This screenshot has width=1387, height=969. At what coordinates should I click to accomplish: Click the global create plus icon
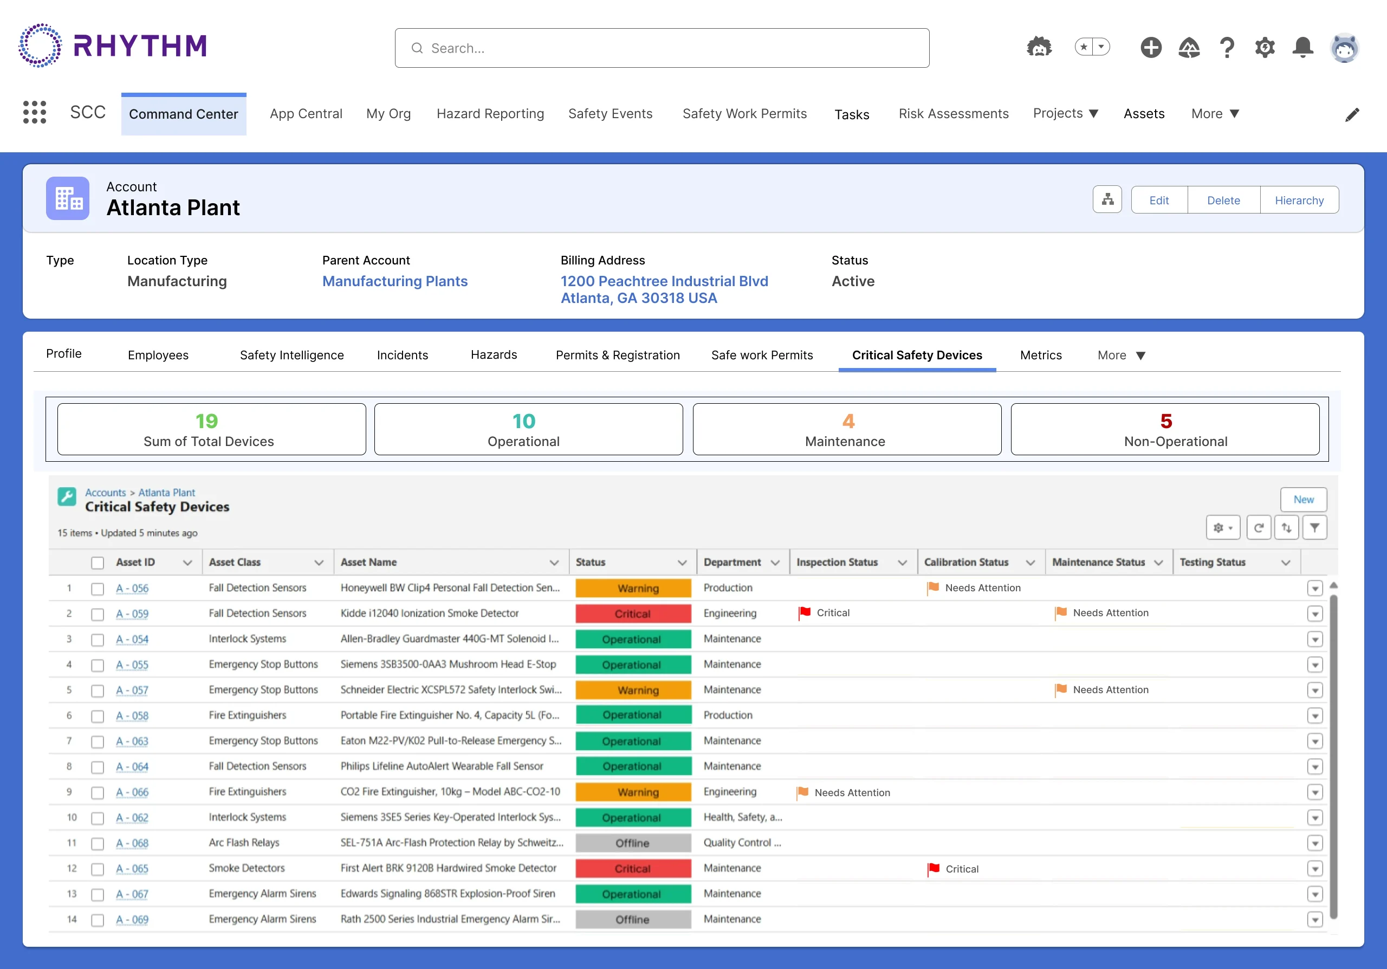1151,47
